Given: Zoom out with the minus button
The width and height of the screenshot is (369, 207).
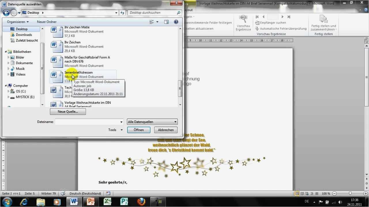Looking at the screenshot, I should click(x=334, y=193).
